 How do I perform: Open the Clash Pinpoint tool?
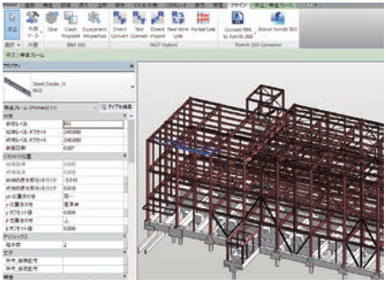(70, 22)
